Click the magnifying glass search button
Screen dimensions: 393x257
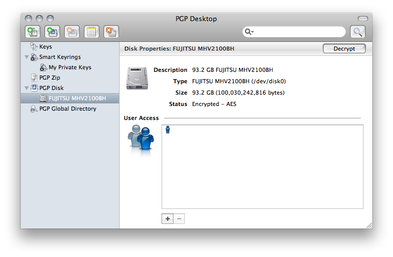[358, 32]
